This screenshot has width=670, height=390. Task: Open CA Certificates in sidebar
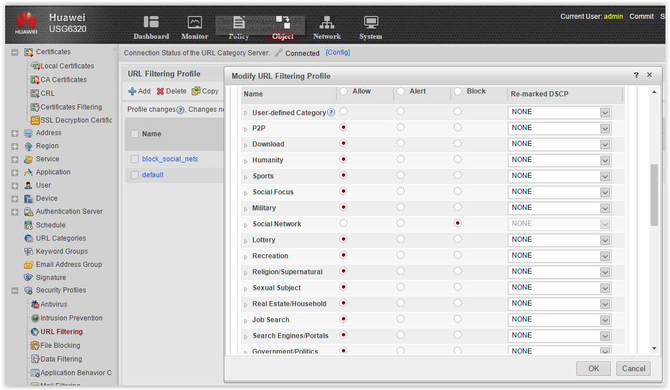[x=63, y=80]
